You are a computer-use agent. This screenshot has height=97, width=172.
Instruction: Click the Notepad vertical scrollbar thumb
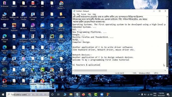(x=167, y=55)
